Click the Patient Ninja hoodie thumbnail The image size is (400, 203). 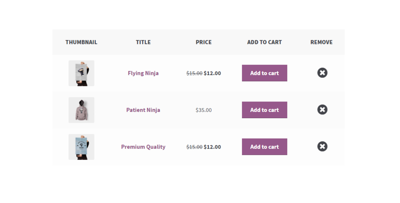point(81,110)
